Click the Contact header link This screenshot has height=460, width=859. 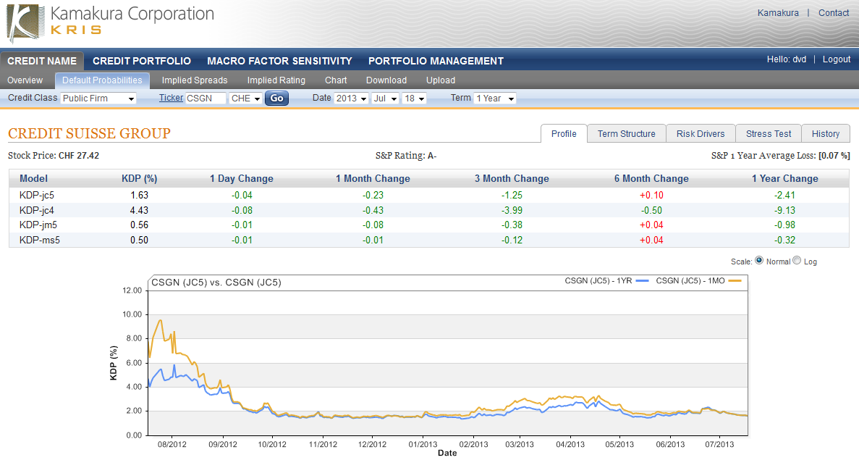[833, 12]
